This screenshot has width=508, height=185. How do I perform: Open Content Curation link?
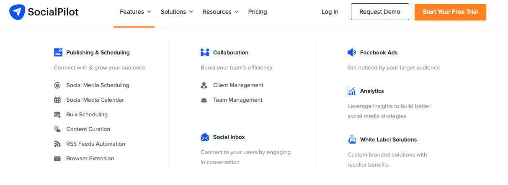(88, 129)
